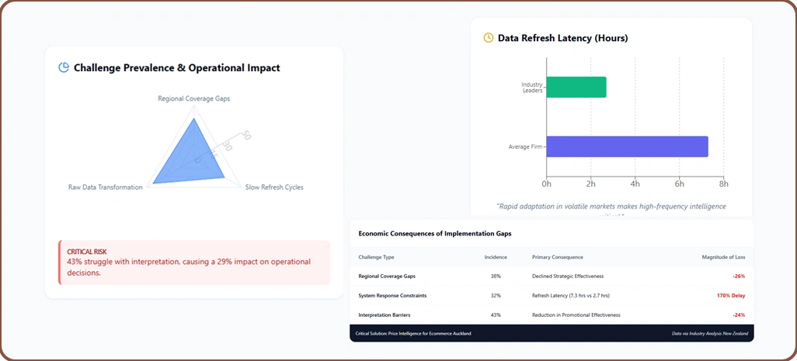Click the red 170% Delay value
Viewport: 797px width, 361px height.
coord(730,296)
